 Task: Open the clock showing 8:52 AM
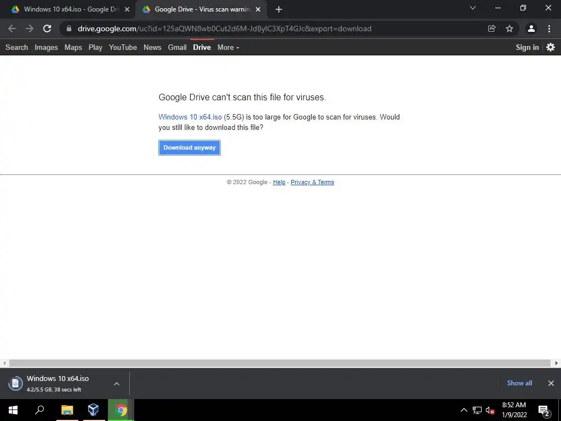coord(514,410)
